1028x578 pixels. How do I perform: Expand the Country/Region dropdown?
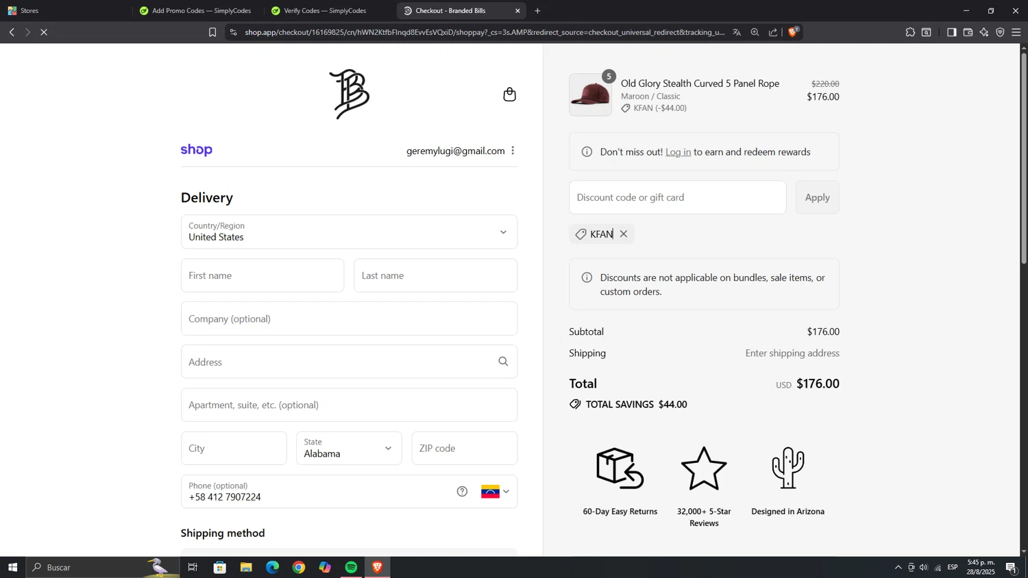pos(349,232)
